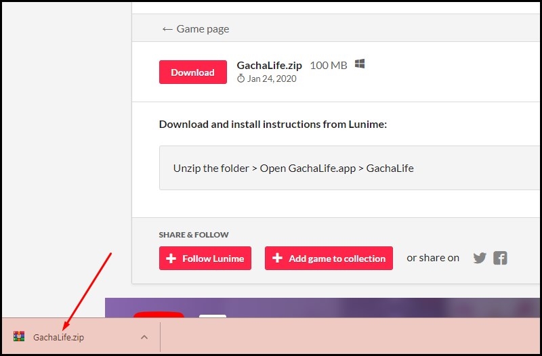Click the unzip instructions text box
Viewport: 542px width, 356px height.
point(349,168)
